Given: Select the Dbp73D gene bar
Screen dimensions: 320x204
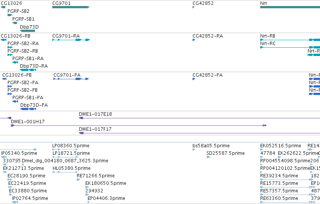Looking at the screenshot, I should pyautogui.click(x=27, y=31).
